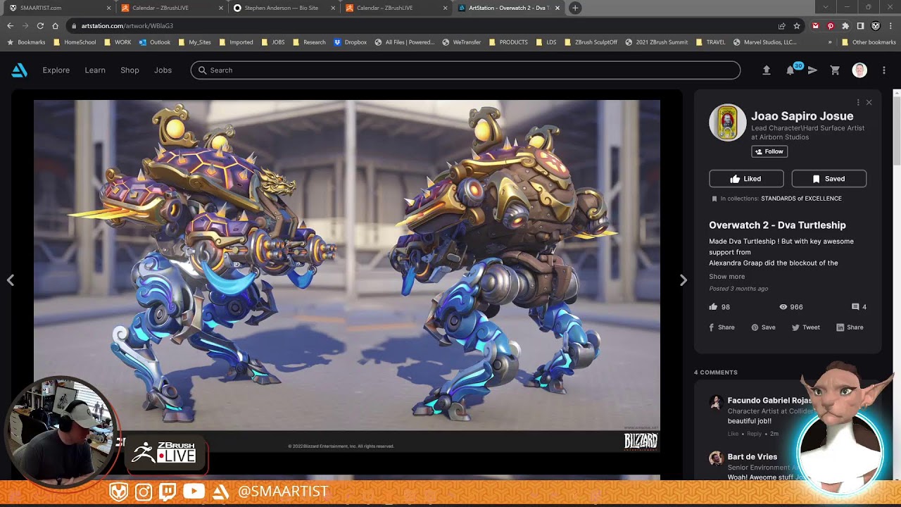Click the Pinterest extension icon
Screen dimensions: 901x507
tap(831, 26)
